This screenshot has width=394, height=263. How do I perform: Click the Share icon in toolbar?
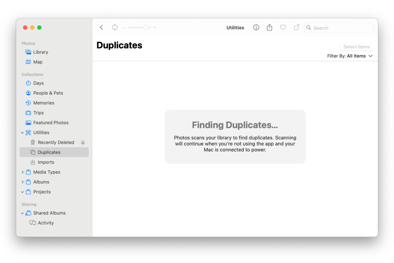[x=269, y=27]
